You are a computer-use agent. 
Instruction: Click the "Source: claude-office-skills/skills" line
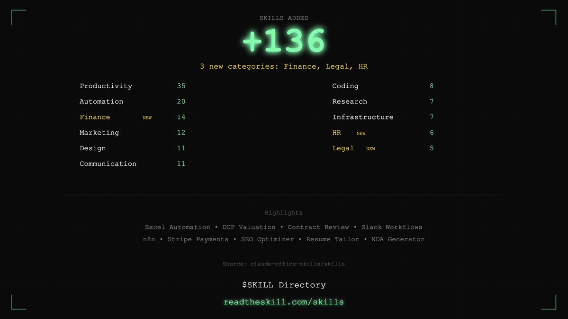[284, 264]
